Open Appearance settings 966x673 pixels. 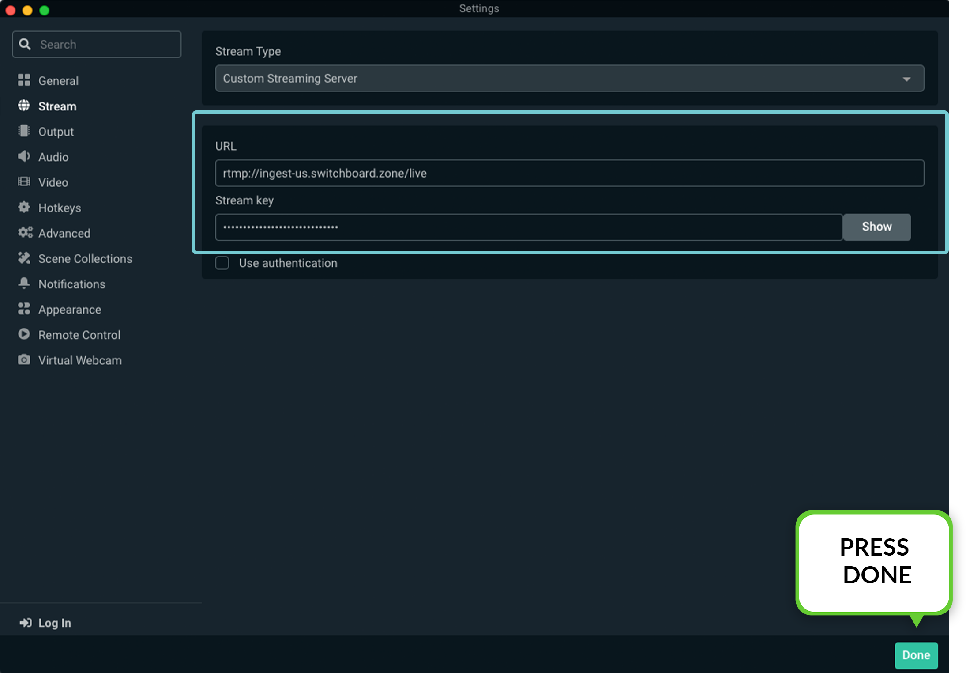pos(70,309)
